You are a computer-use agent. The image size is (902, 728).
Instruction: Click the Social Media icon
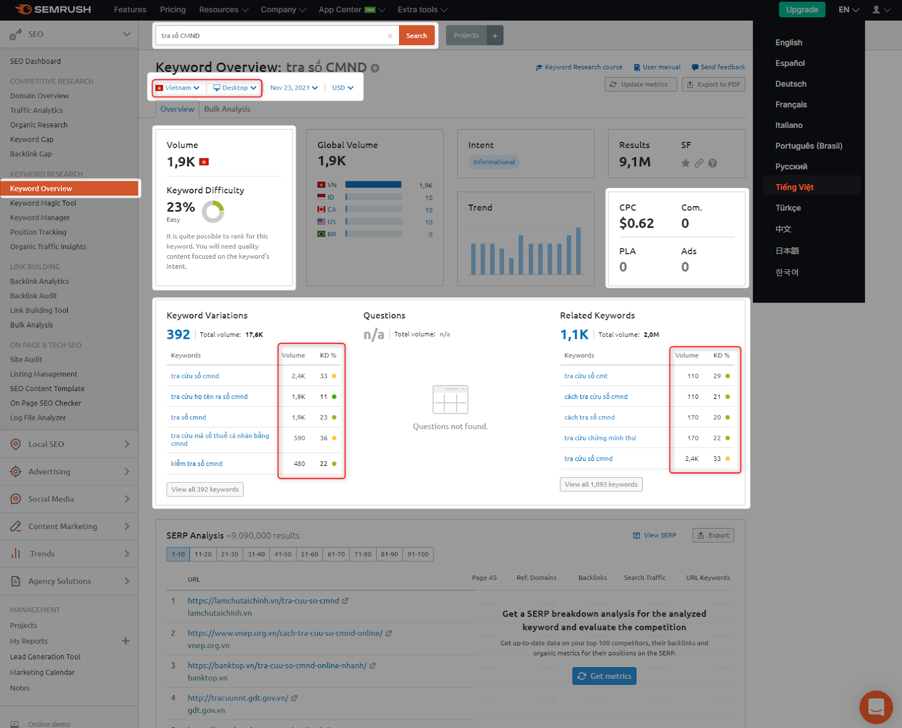16,499
